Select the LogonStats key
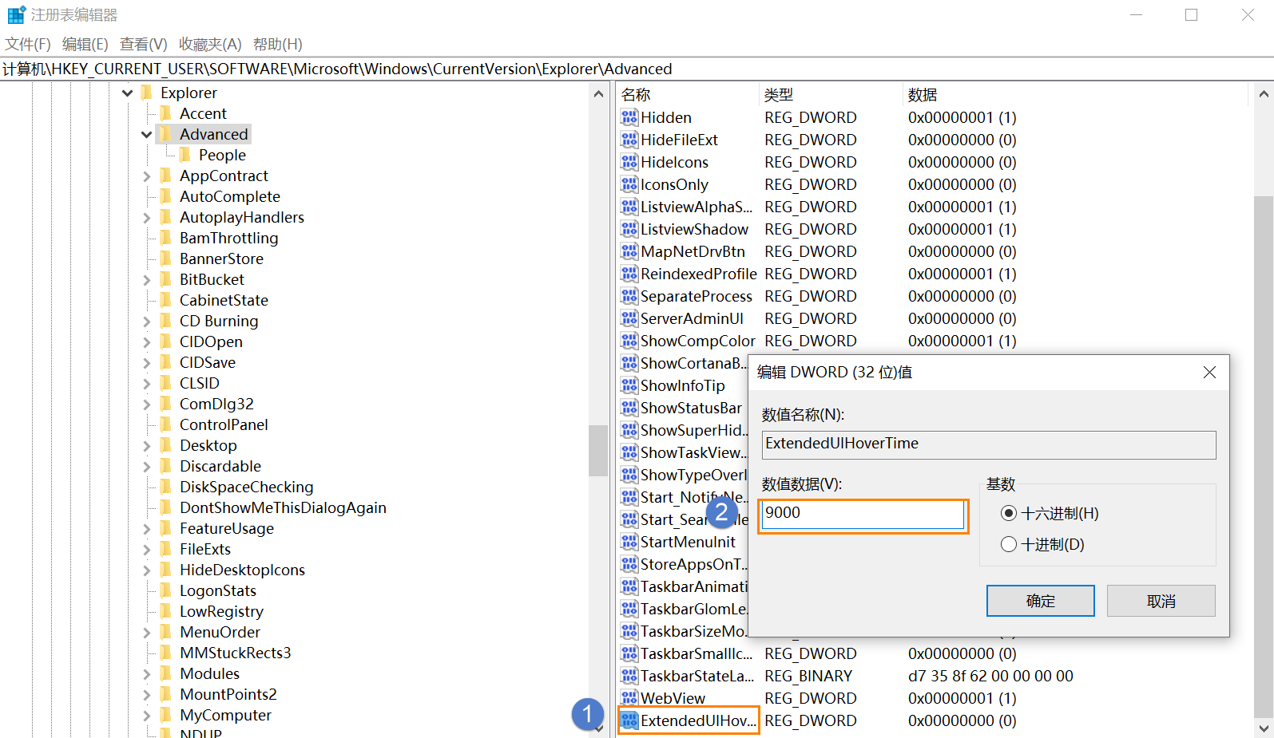This screenshot has height=738, width=1274. tap(218, 591)
